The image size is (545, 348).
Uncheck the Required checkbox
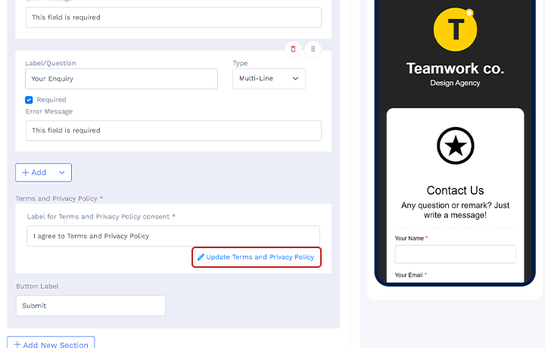click(x=29, y=100)
